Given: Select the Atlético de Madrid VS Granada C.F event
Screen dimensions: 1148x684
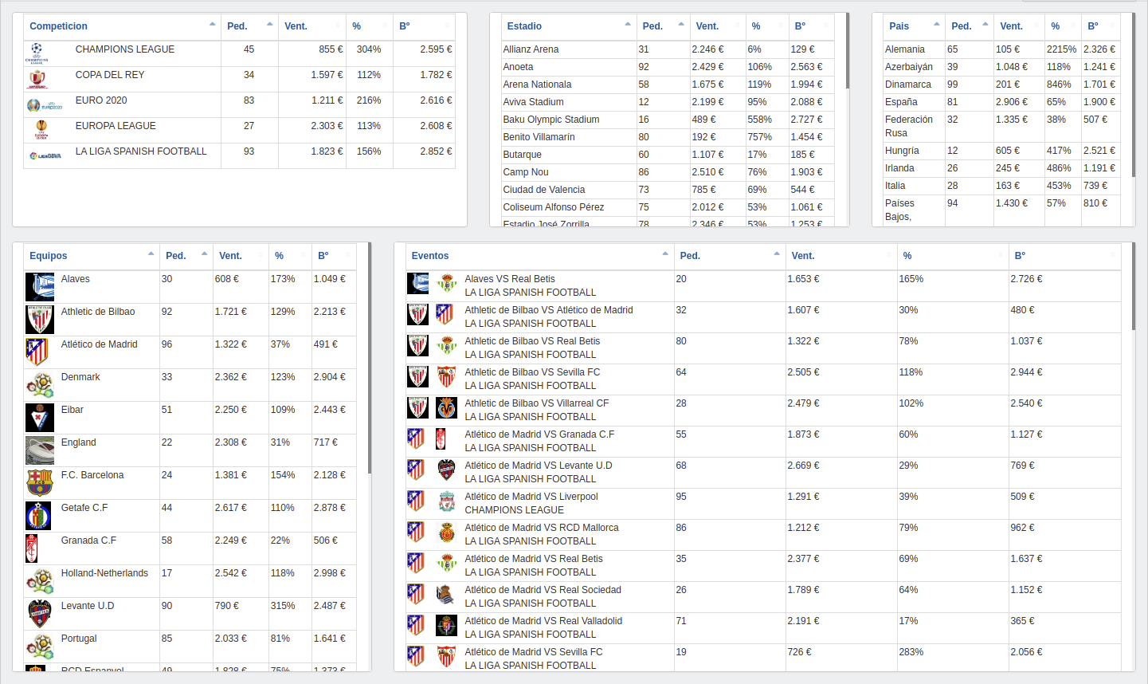Looking at the screenshot, I should [763, 442].
